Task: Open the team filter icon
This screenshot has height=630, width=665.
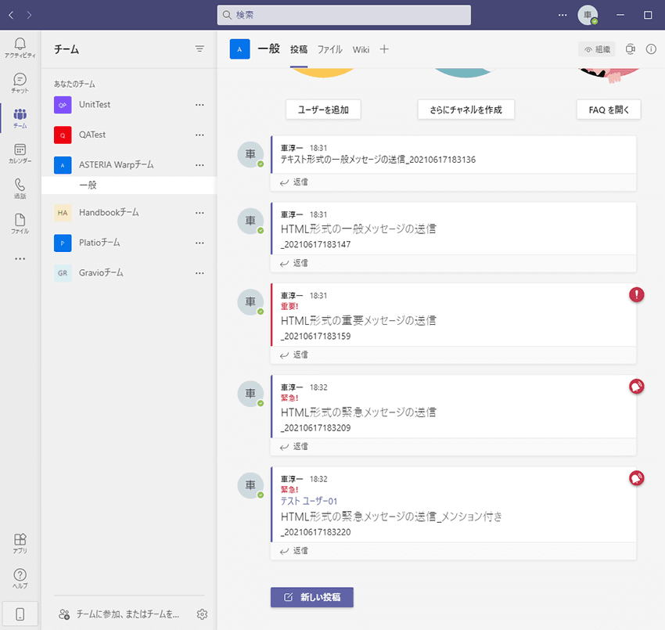Action: click(x=199, y=49)
